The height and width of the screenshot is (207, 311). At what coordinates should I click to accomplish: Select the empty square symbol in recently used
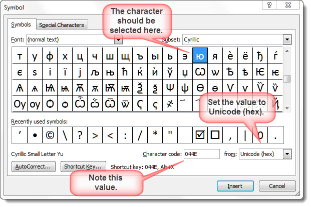(x=215, y=135)
